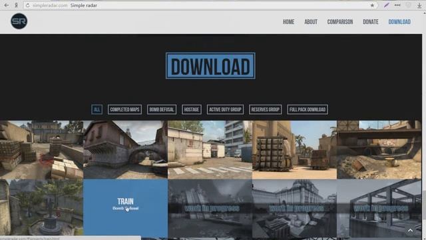Image resolution: width=426 pixels, height=240 pixels.
Task: Select the ALL filter
Action: click(97, 109)
